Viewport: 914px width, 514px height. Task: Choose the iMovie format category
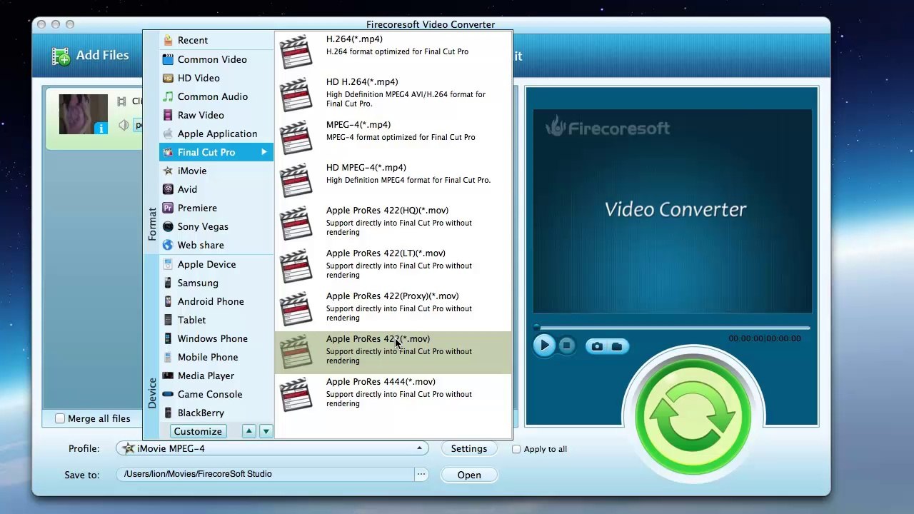pos(216,171)
